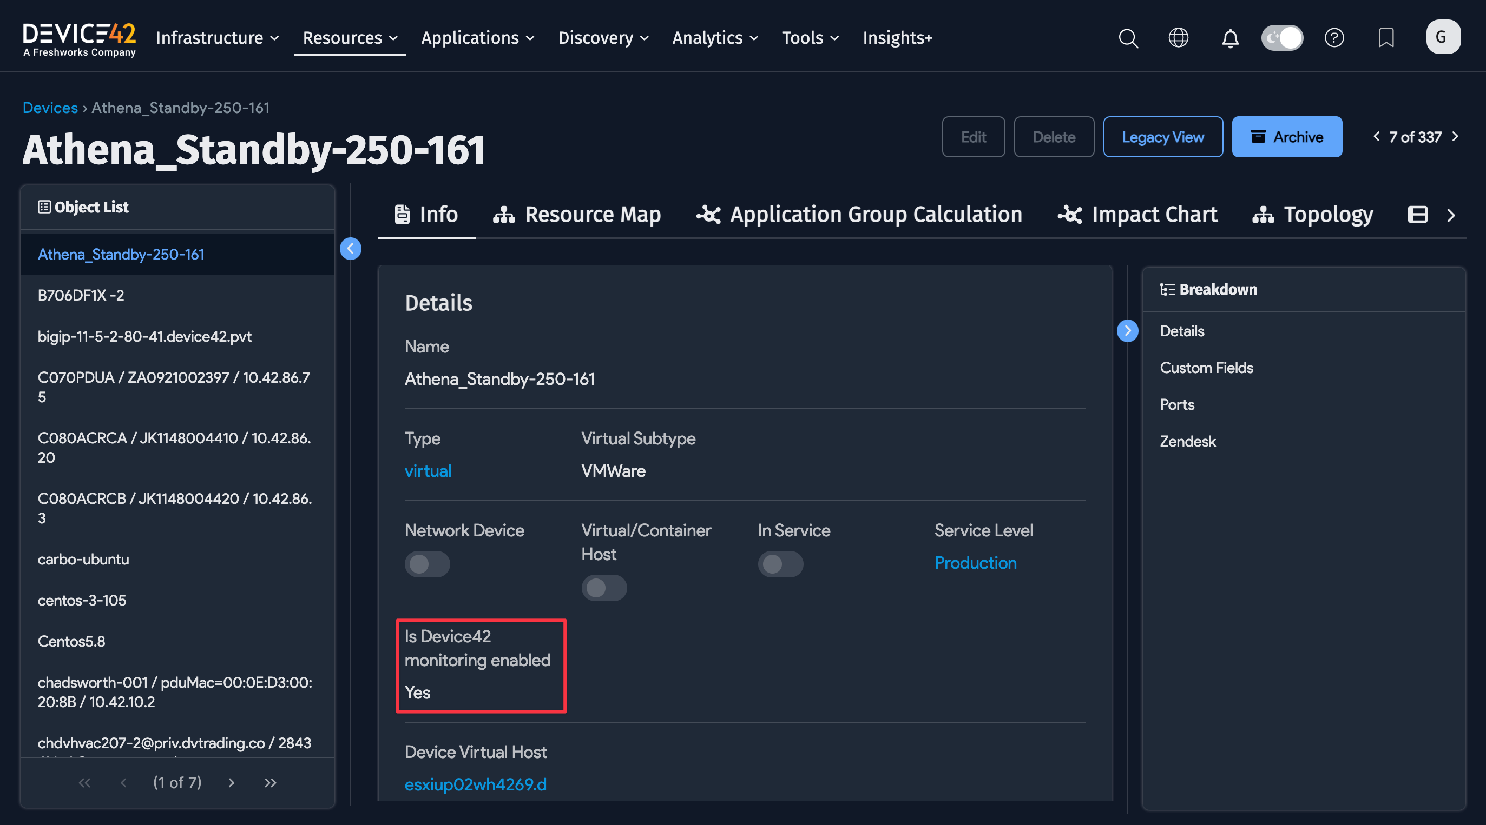Open the search magnifier icon
Viewport: 1486px width, 825px height.
(x=1128, y=38)
